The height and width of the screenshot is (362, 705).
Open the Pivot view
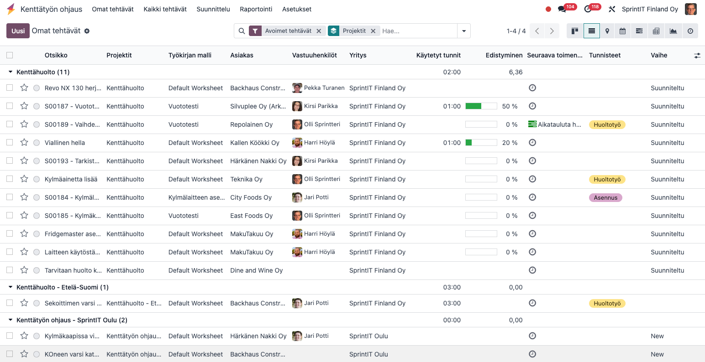(656, 31)
